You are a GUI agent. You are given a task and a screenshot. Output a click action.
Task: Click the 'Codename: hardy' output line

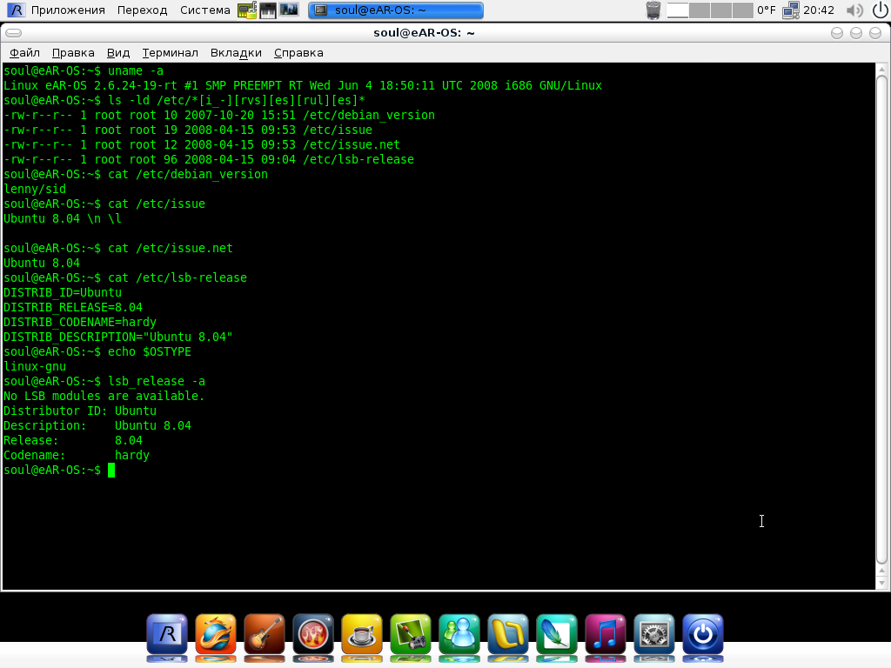(77, 455)
